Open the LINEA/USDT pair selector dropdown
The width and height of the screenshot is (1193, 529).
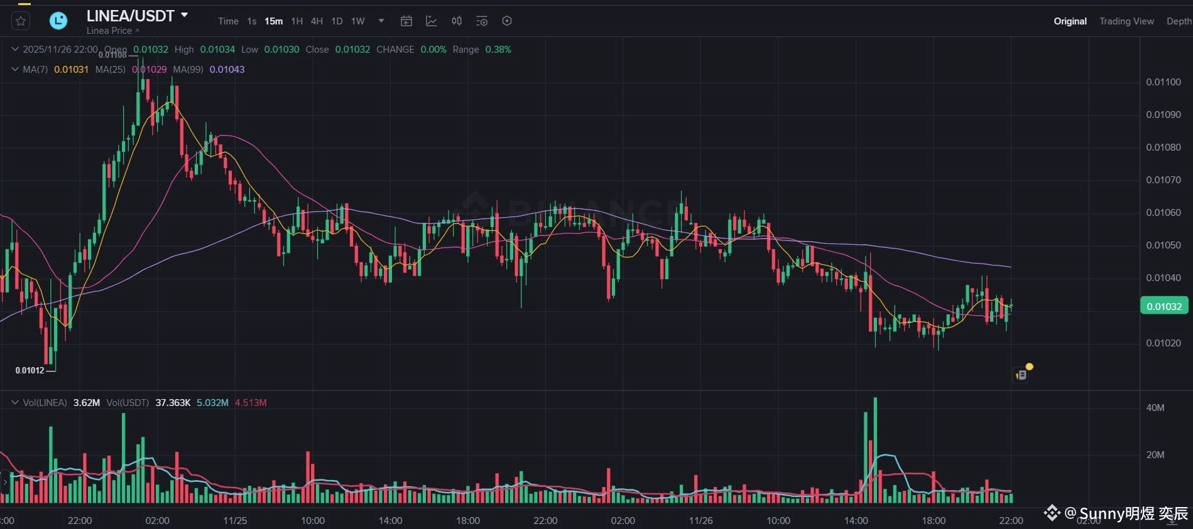[184, 15]
